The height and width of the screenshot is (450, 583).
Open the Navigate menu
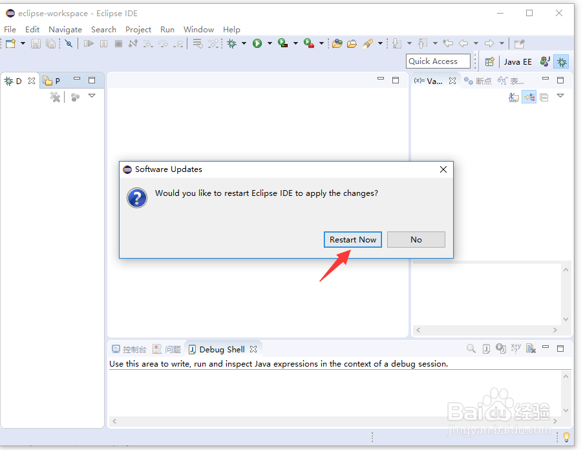point(65,29)
